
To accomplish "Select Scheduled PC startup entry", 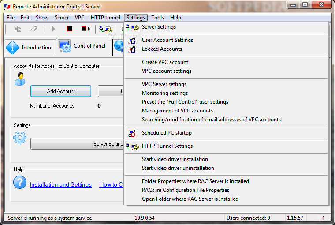I will (226, 133).
